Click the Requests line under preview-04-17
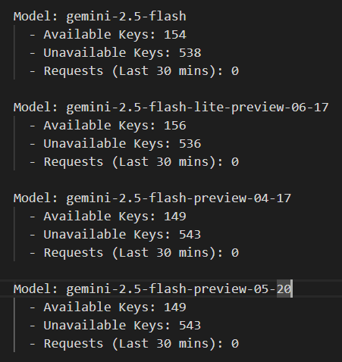342x362 pixels. click(x=141, y=253)
